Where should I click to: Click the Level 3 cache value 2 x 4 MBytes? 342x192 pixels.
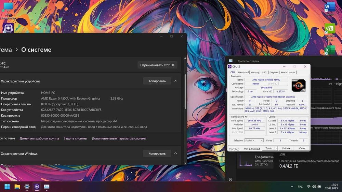click(288, 132)
